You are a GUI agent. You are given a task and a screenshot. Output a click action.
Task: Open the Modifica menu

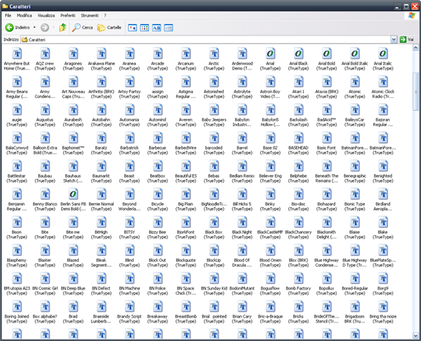(24, 16)
